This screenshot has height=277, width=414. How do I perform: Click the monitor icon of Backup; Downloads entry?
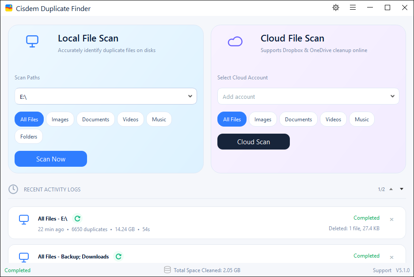(x=24, y=258)
